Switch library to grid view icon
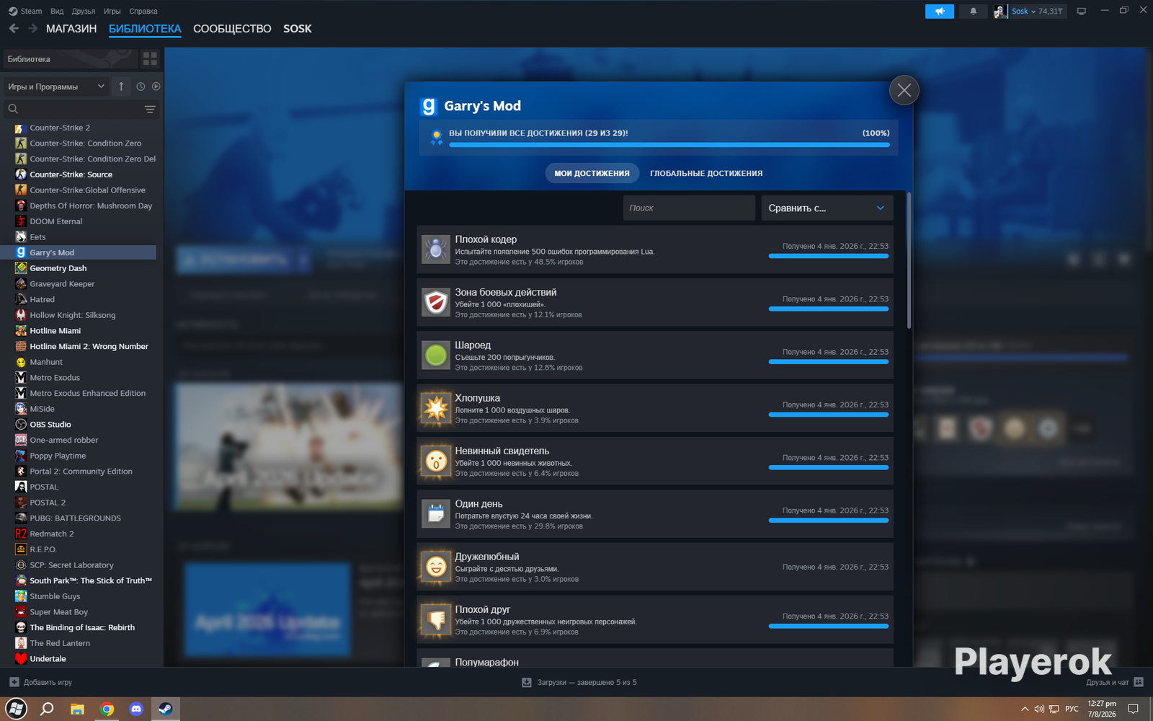The image size is (1153, 721). (150, 59)
